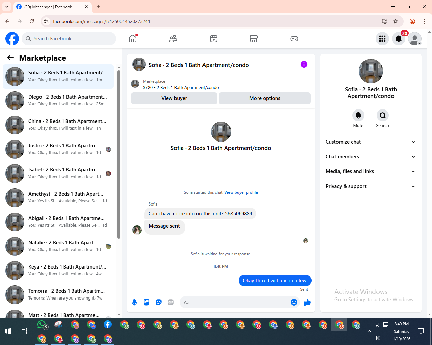Click the Search Facebook field
Image resolution: width=432 pixels, height=345 pixels.
(69, 39)
